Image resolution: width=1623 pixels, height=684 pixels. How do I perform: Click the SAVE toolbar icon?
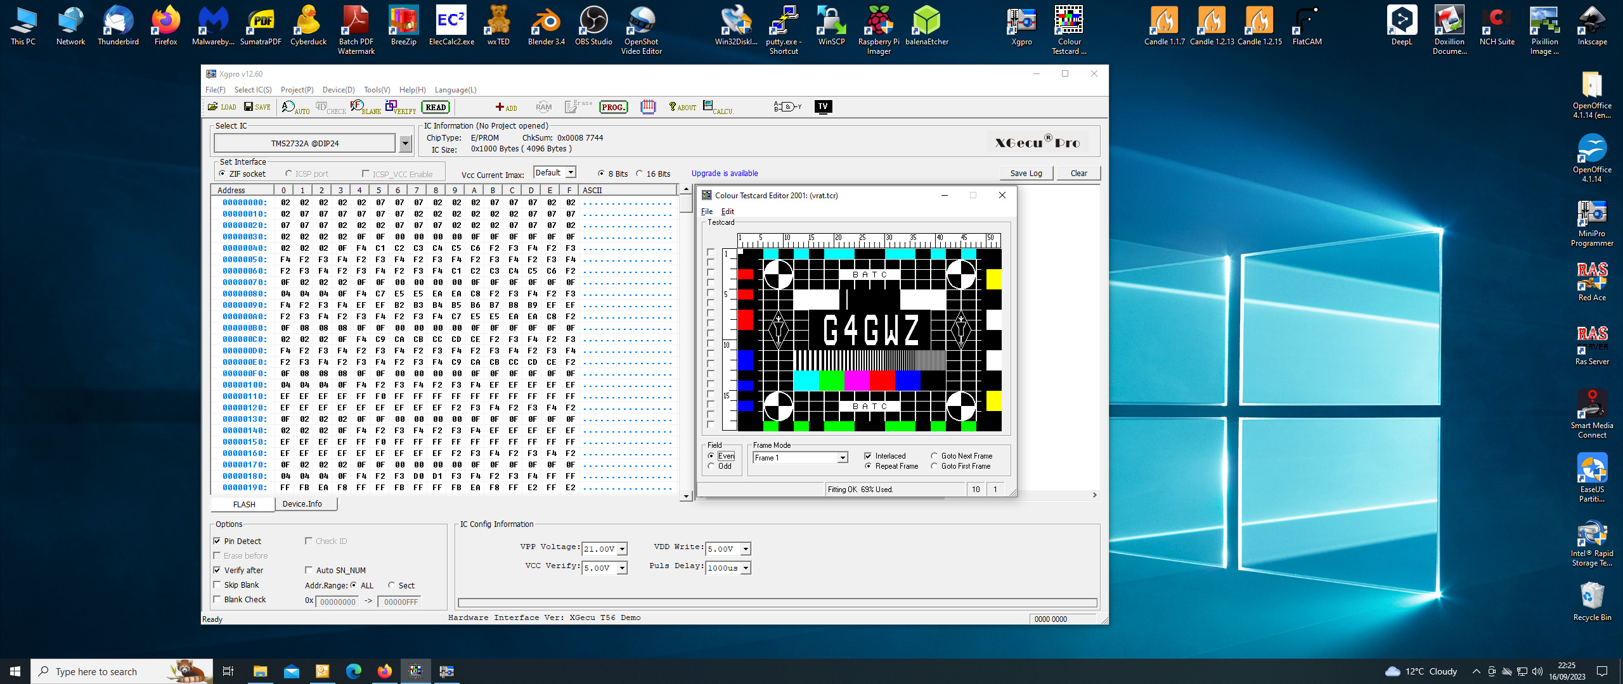point(257,107)
